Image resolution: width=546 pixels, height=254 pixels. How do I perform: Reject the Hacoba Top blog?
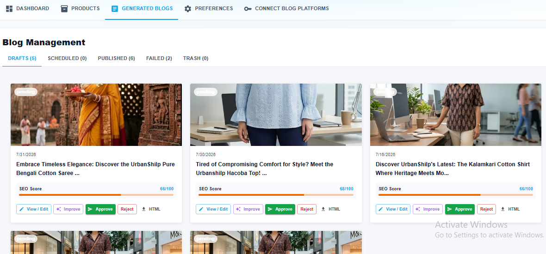tap(307, 209)
